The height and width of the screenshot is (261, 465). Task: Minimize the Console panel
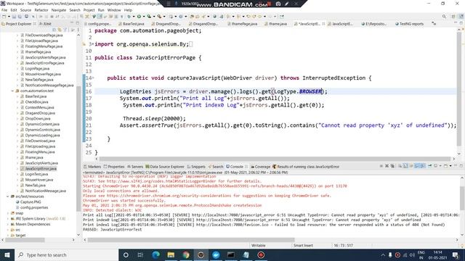tap(456, 166)
